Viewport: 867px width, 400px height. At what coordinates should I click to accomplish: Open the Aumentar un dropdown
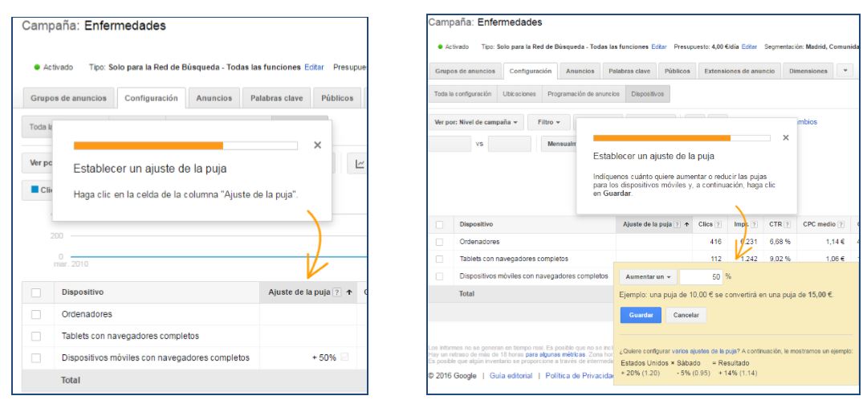click(648, 276)
